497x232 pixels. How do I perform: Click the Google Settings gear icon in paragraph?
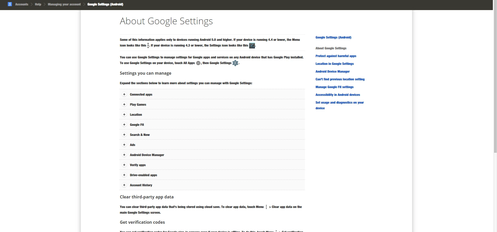235,63
